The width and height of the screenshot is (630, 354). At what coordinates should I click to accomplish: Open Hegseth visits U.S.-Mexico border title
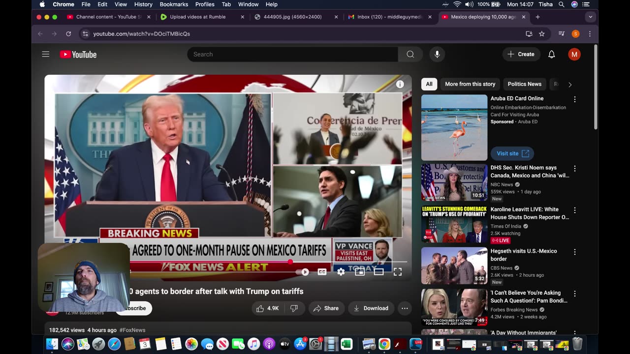pos(524,255)
